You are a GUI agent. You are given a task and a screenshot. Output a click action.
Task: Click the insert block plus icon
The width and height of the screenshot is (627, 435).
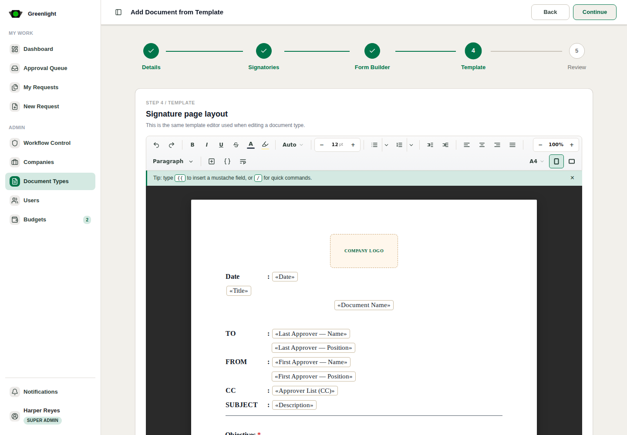[x=212, y=161]
